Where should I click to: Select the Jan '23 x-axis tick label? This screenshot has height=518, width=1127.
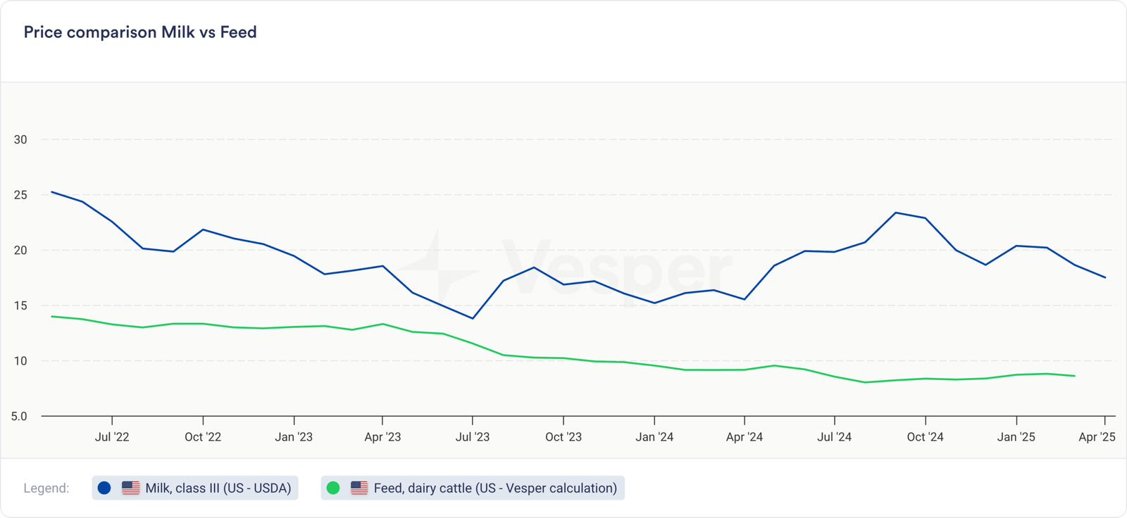tap(294, 437)
